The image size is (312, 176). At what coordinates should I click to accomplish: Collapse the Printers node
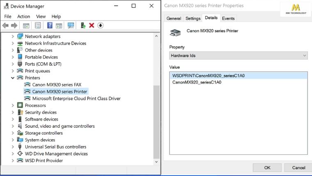coord(13,78)
